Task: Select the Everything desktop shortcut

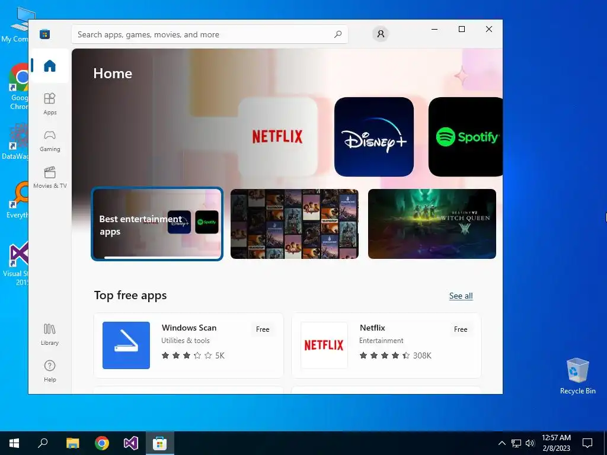Action: click(x=17, y=200)
